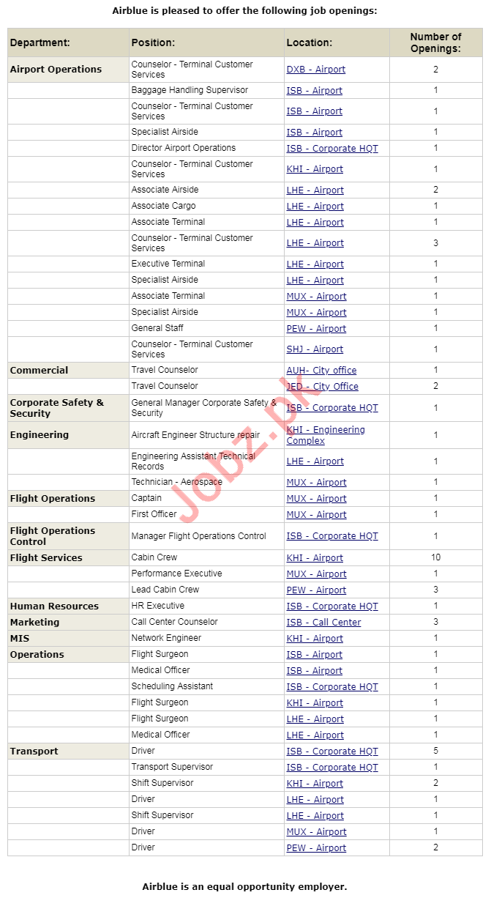Click the ISB - Call Center link

323,623
